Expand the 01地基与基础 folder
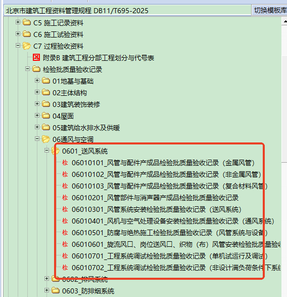 click(x=37, y=81)
